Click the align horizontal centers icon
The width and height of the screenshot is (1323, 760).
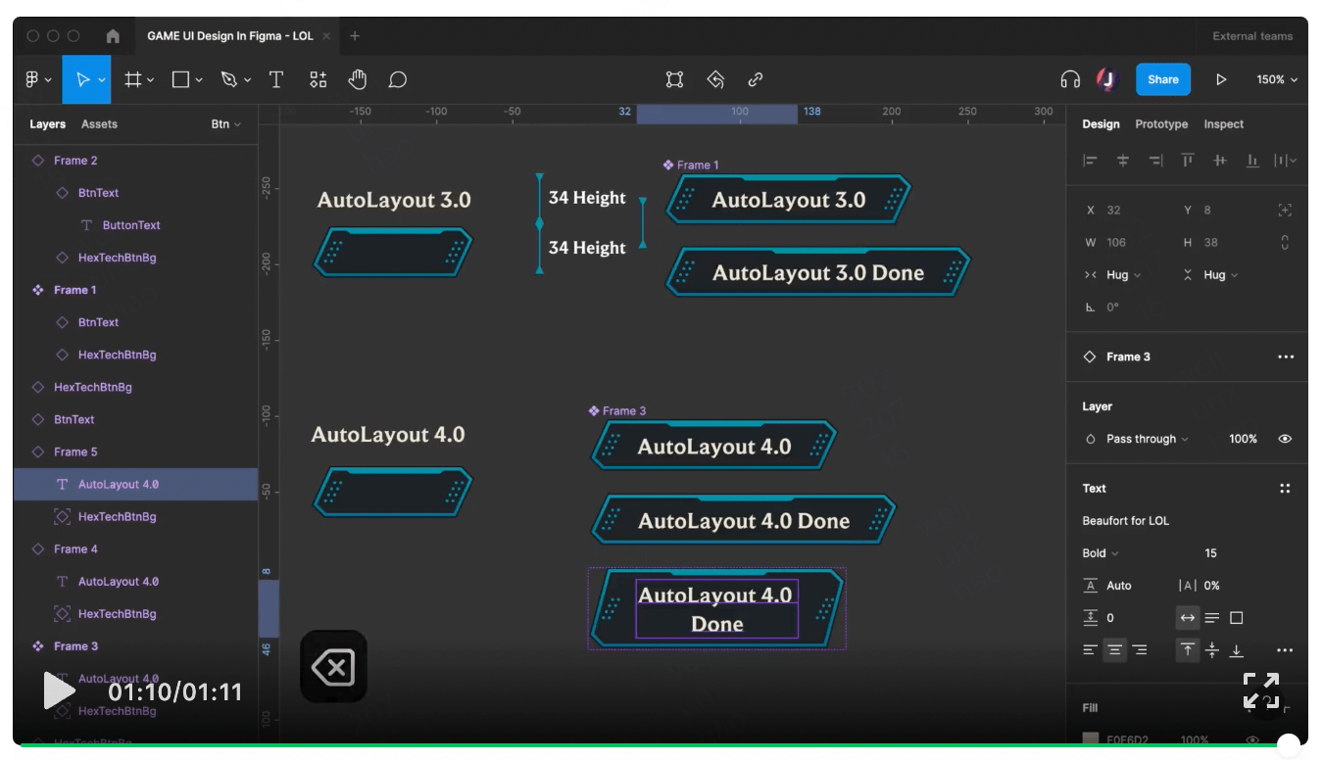coord(1123,160)
